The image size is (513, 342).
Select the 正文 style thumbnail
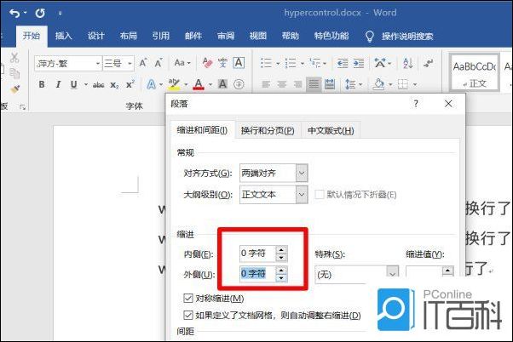475,72
